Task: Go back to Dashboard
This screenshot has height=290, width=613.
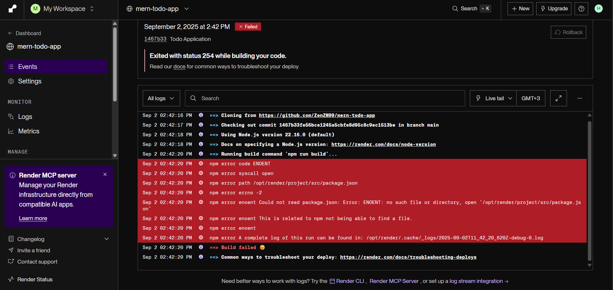Action: coord(24,33)
